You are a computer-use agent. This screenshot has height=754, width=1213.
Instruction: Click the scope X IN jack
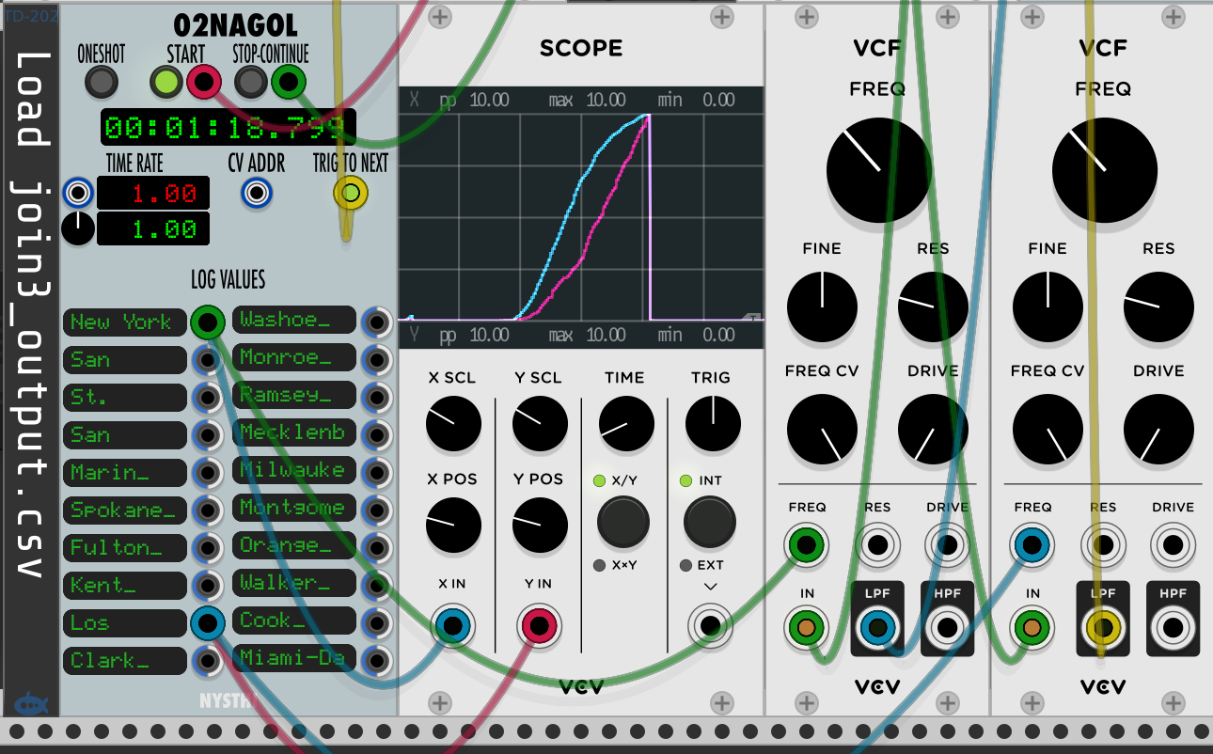coord(452,625)
